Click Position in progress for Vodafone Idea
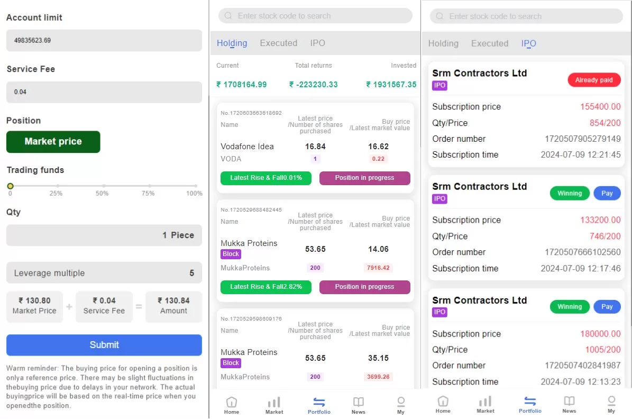 [x=365, y=178]
